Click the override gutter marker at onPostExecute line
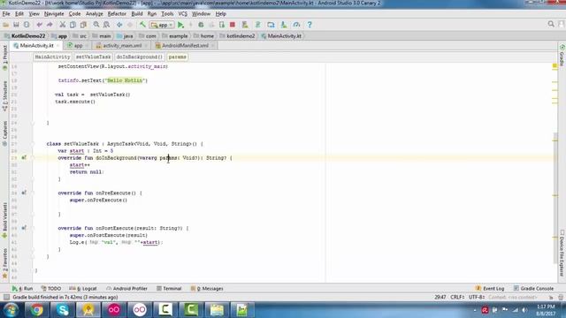566x318 pixels. [x=24, y=228]
